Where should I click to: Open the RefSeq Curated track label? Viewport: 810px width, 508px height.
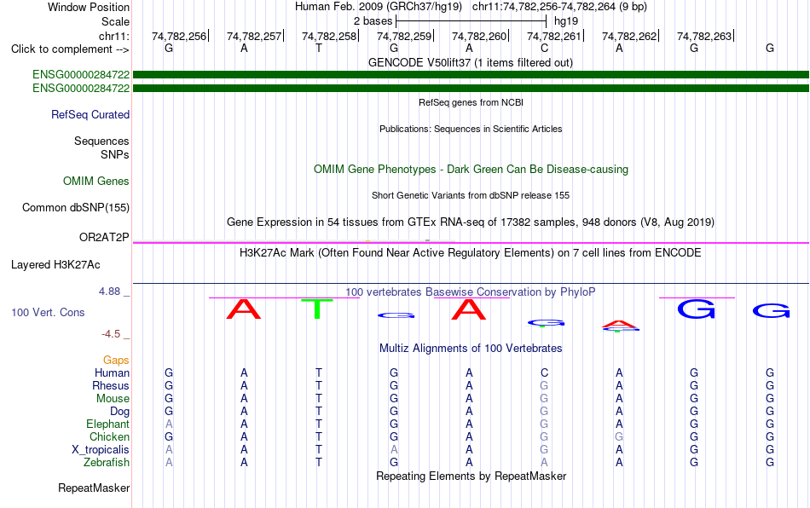point(90,114)
